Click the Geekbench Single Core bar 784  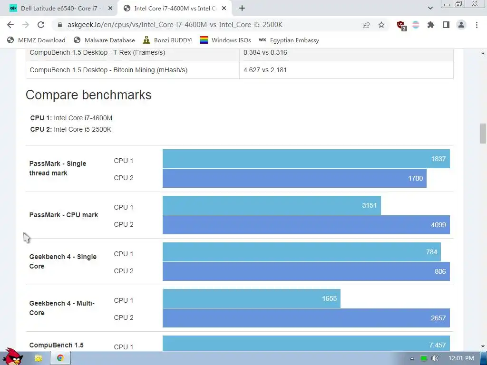tap(302, 252)
